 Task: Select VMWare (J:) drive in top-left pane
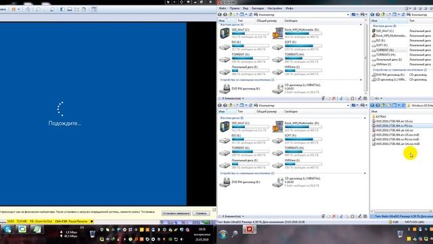[x=297, y=70]
